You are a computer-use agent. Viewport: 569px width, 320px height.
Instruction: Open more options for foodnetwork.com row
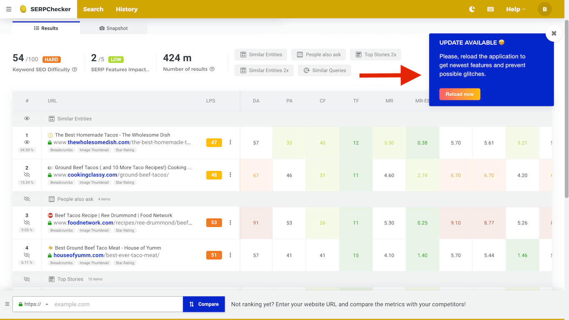tap(230, 222)
